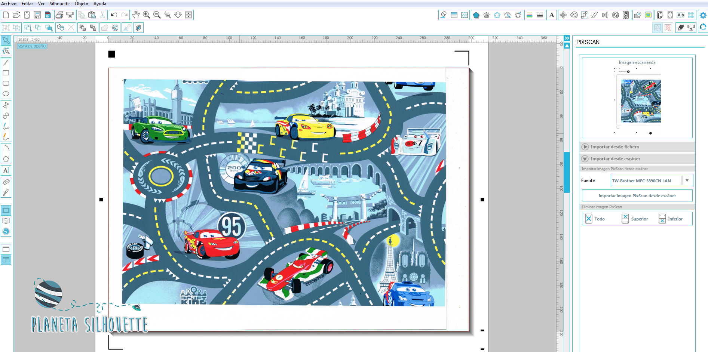Open the Objeto menu
Image resolution: width=708 pixels, height=352 pixels.
coord(82,4)
